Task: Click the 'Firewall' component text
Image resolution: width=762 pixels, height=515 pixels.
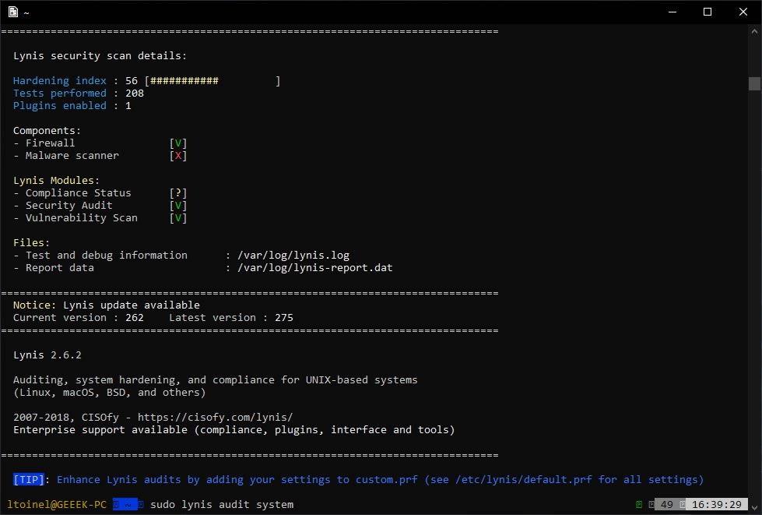Action: pyautogui.click(x=50, y=143)
